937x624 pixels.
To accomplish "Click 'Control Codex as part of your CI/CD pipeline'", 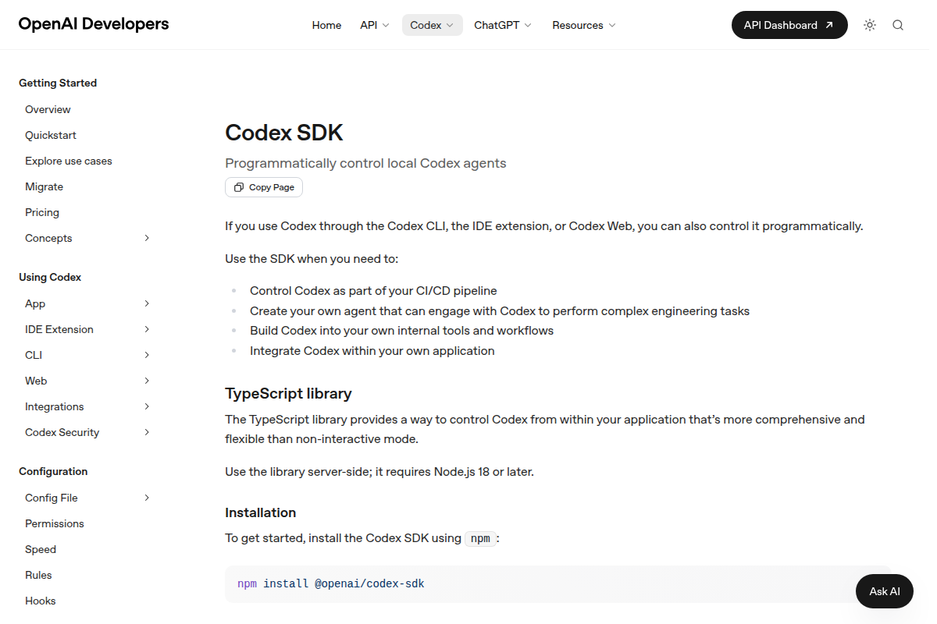I will (373, 291).
